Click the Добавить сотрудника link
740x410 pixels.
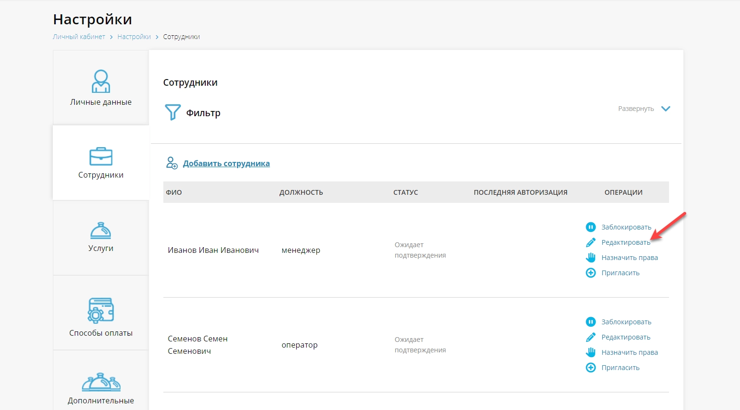pyautogui.click(x=226, y=163)
